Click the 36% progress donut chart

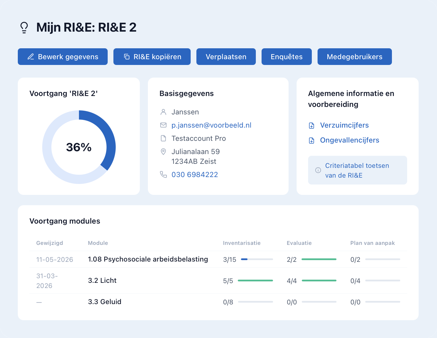(79, 147)
